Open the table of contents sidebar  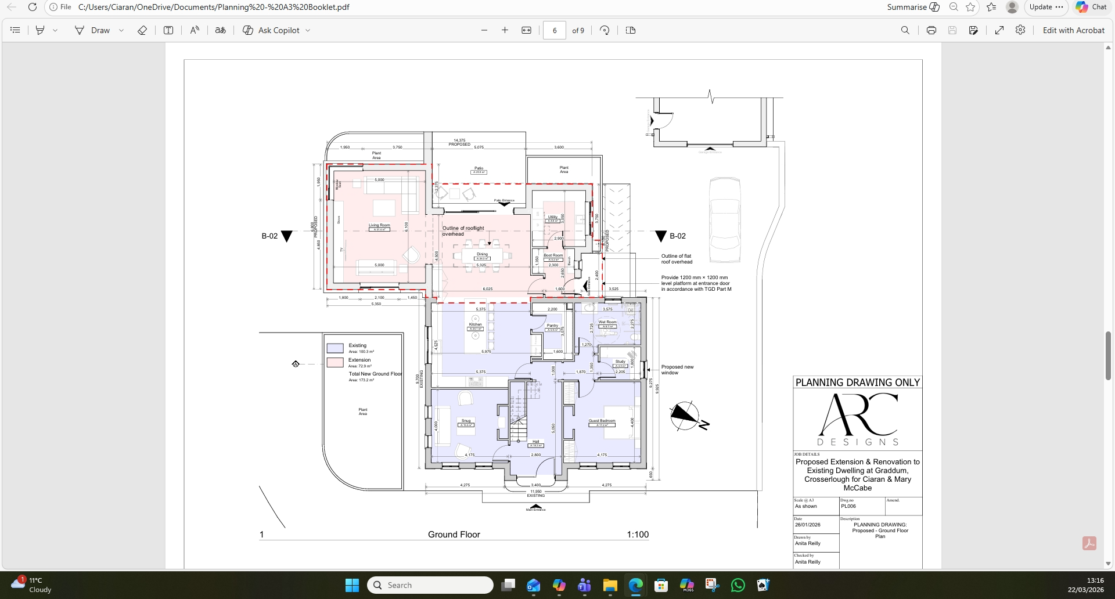pos(16,30)
